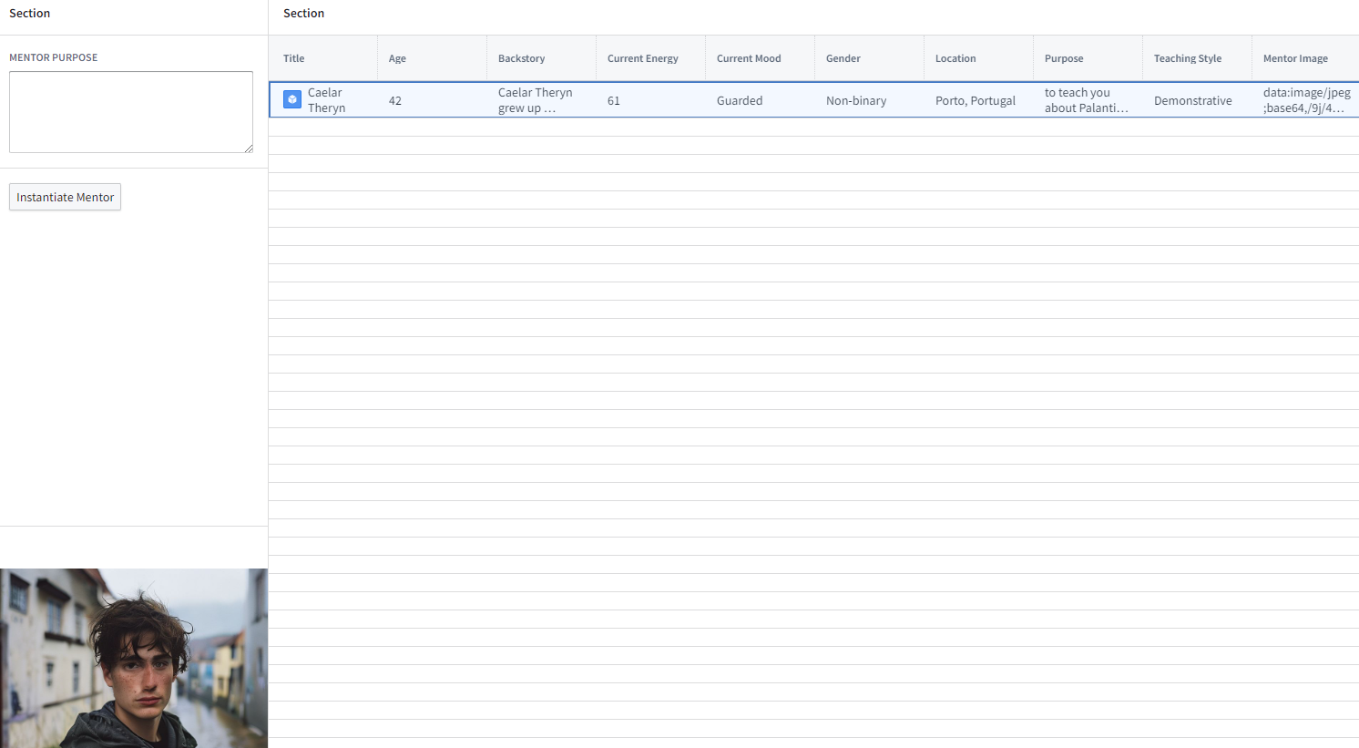Open the Caelar Theryn title link

[x=326, y=100]
